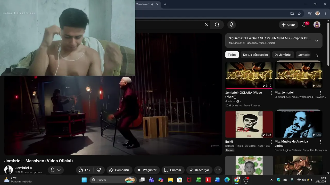The height and width of the screenshot is (185, 330).
Task: Open the Windows Start menu
Action: 84,180
